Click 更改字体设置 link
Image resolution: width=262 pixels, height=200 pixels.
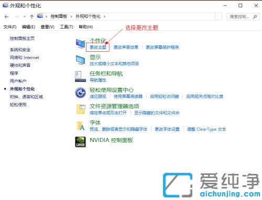pos(167,129)
